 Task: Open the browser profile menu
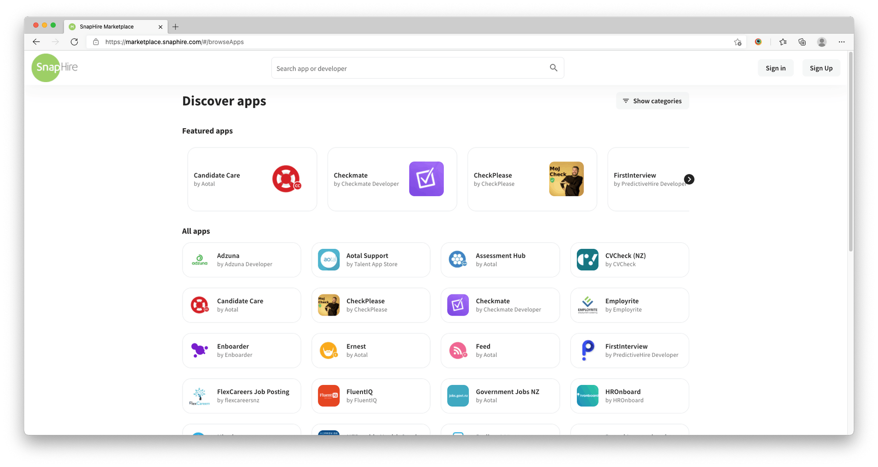(x=821, y=42)
